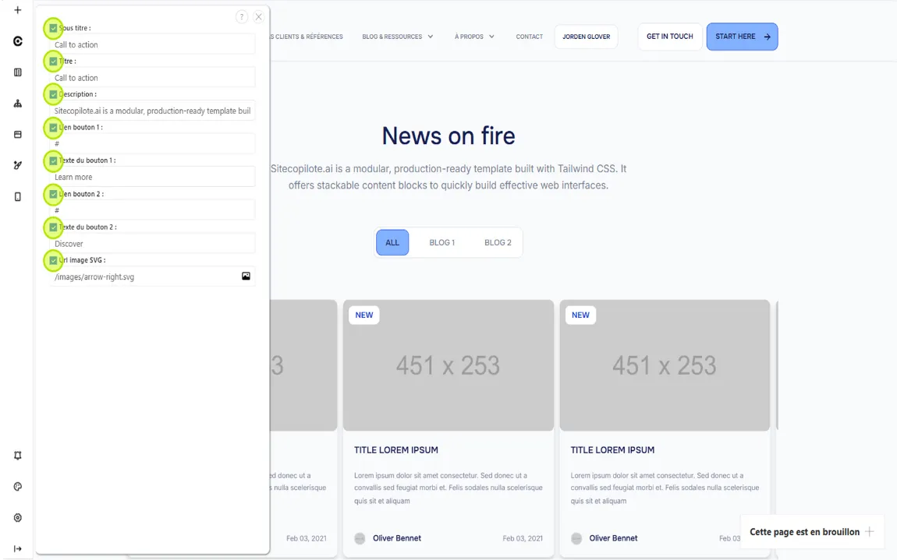Click the plus icon in left sidebar
Screen dimensions: 897x560
17,10
